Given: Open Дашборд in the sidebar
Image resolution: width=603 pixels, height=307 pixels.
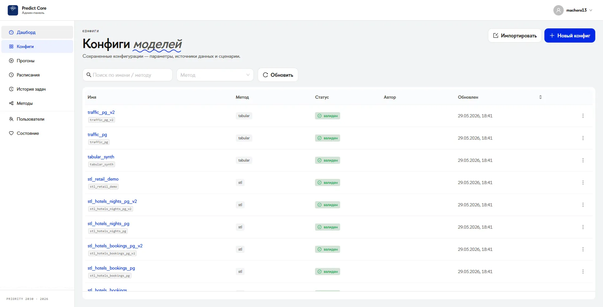Looking at the screenshot, I should coord(37,32).
